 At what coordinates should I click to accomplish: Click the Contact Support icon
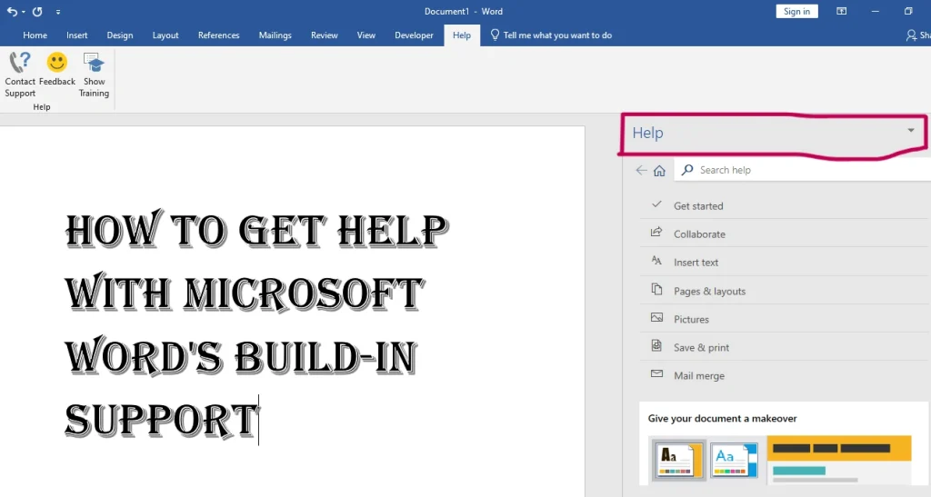[20, 63]
